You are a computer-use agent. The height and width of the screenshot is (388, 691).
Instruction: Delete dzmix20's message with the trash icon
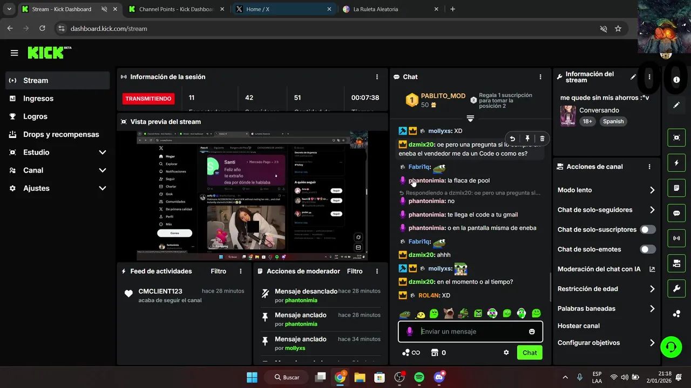542,138
